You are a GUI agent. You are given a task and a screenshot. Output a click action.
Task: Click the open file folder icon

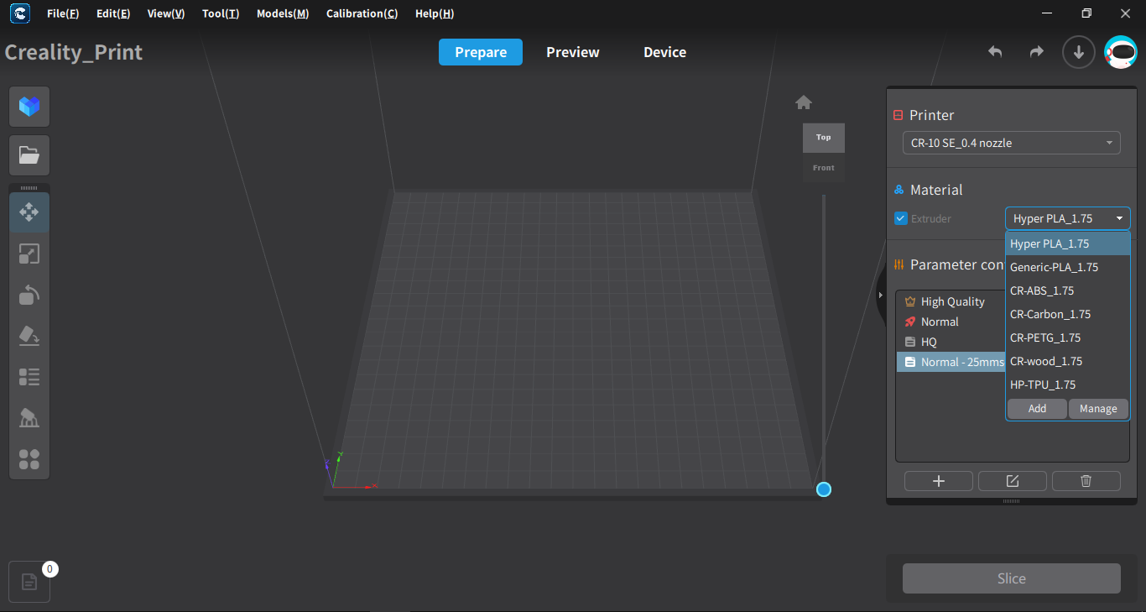(29, 155)
